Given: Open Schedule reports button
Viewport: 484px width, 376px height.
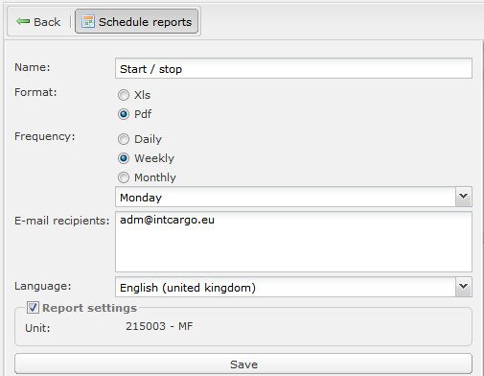Looking at the screenshot, I should coord(136,21).
